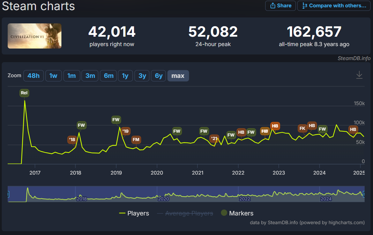Click the data by SteamDB.info credit
Image resolution: width=373 pixels, height=235 pixels.
coord(307,223)
